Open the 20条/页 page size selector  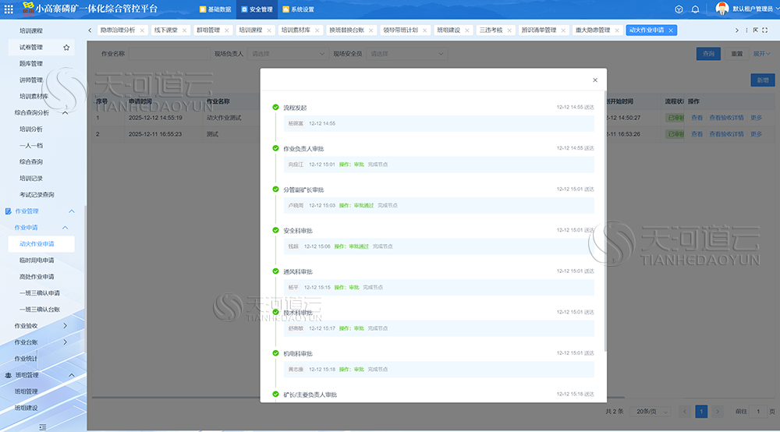click(651, 412)
